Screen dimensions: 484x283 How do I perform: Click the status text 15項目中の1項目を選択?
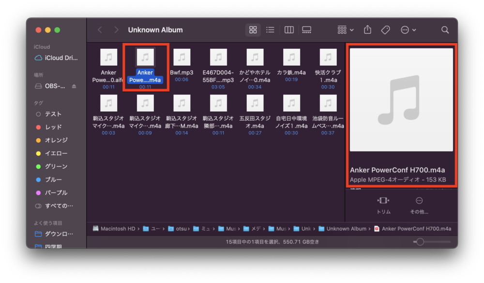tap(253, 242)
